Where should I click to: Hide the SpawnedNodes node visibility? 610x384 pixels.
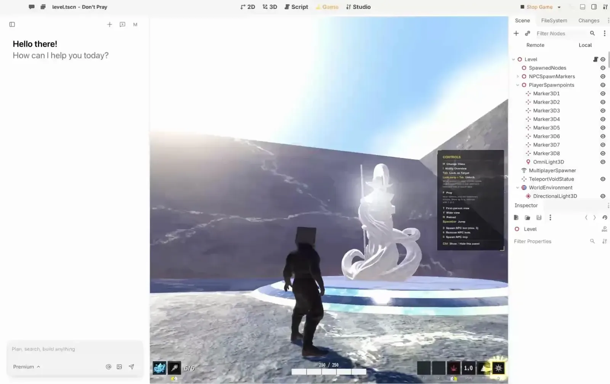point(603,68)
